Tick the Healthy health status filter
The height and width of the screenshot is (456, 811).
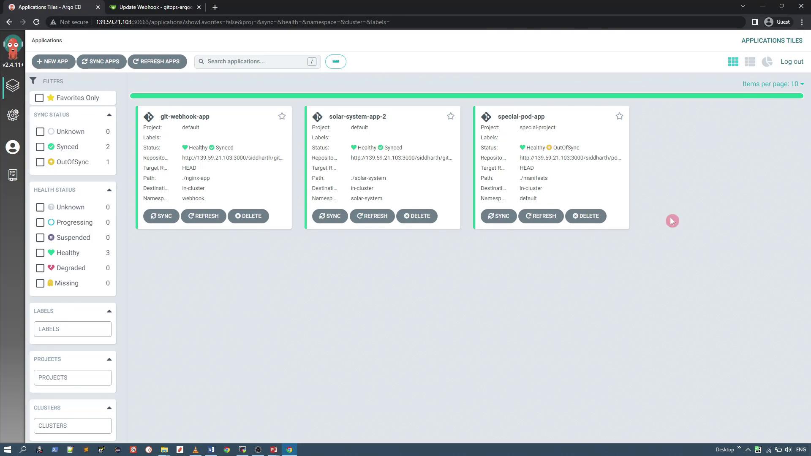coord(40,253)
